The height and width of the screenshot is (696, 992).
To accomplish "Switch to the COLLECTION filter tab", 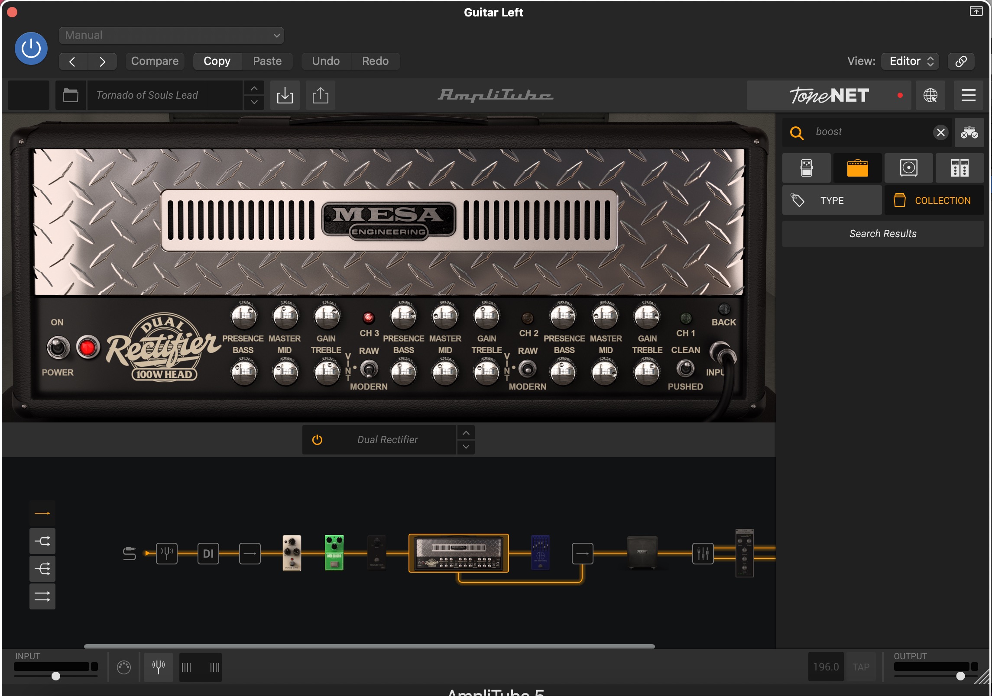I will tap(934, 200).
